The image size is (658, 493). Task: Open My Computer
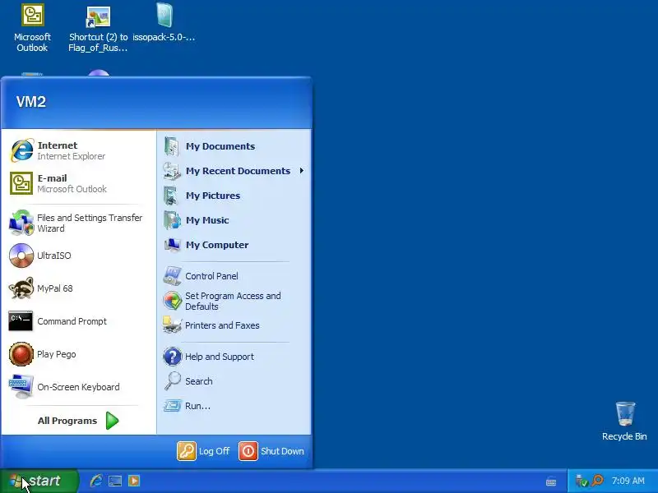234,245
